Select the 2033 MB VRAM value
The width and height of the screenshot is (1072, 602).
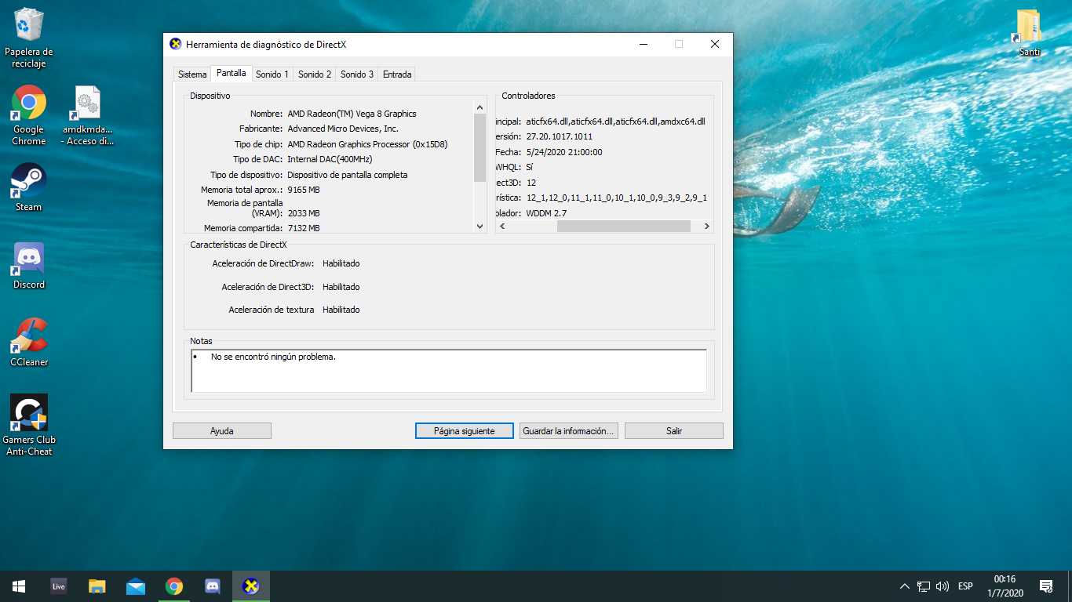pyautogui.click(x=304, y=213)
